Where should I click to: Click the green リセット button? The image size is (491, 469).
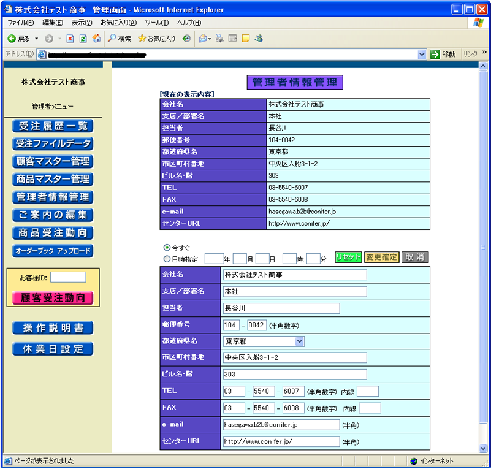348,257
